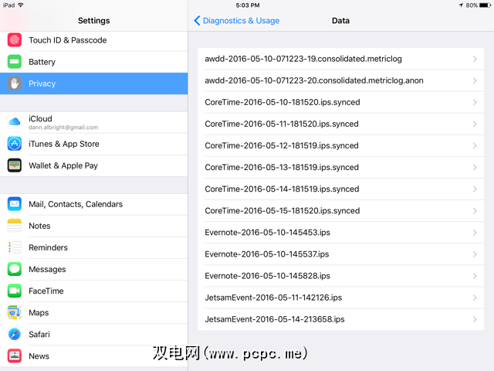Expand CoreTime-2016-05-15-181520 chevron
This screenshot has width=494, height=371.
475,211
